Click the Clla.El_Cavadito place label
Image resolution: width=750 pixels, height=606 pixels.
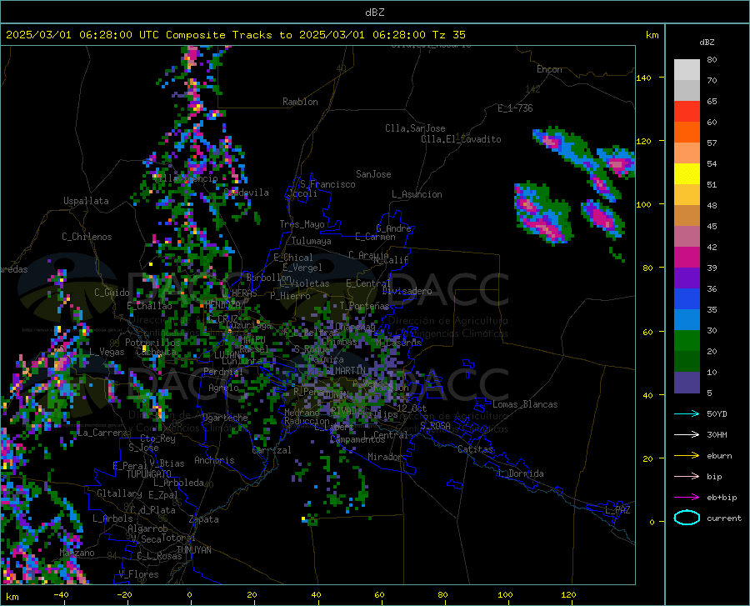tap(461, 139)
